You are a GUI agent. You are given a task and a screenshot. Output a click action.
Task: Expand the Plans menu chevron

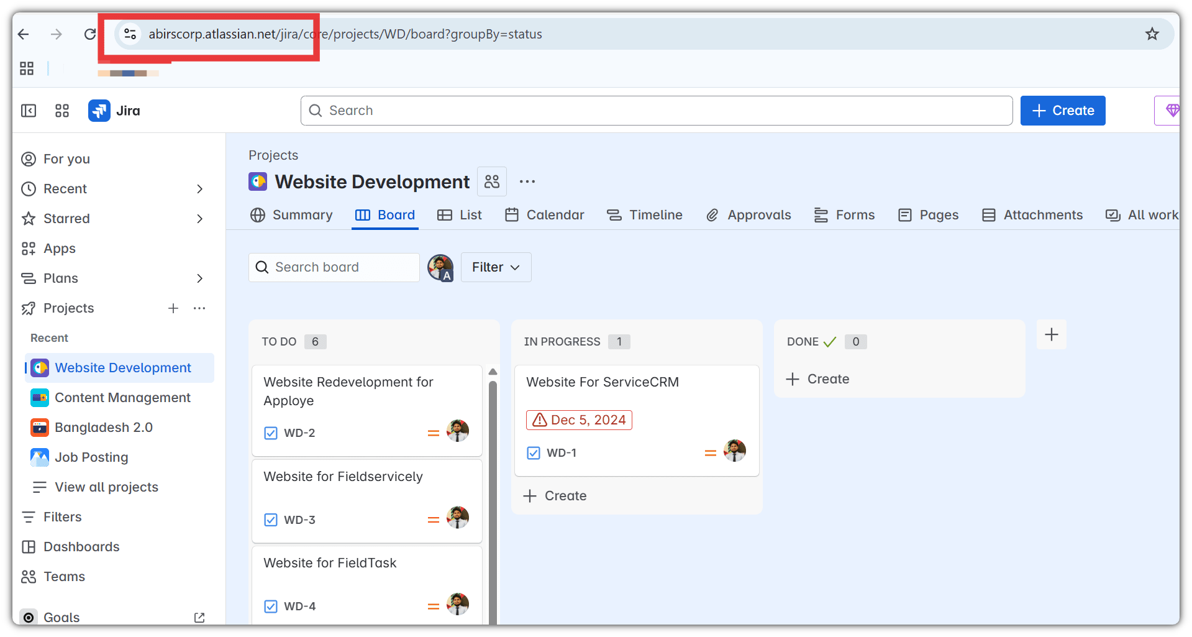pyautogui.click(x=199, y=278)
